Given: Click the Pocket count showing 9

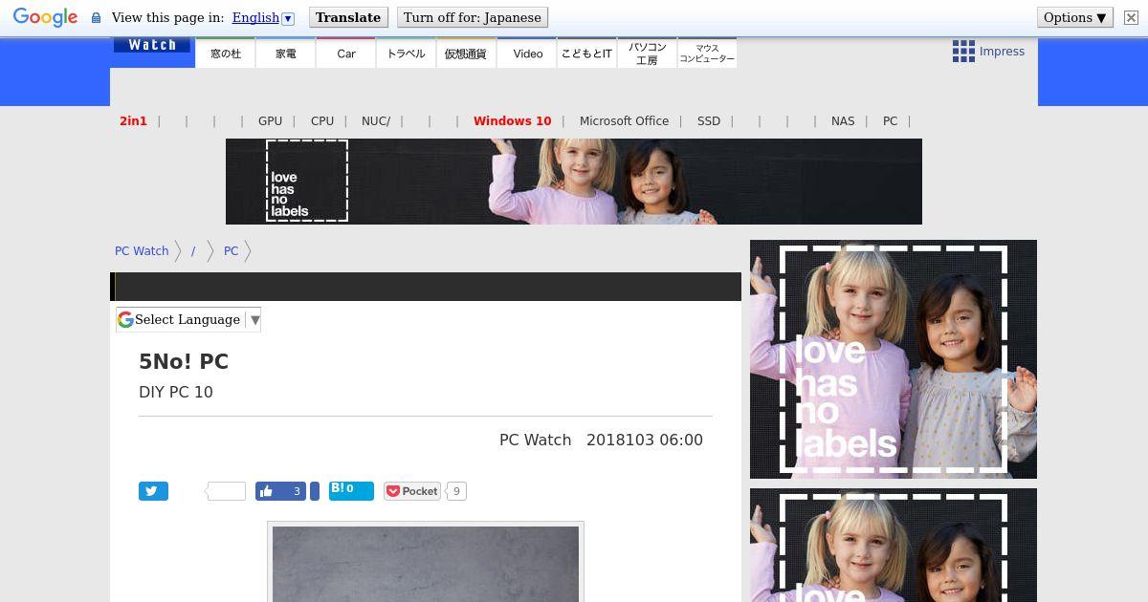Looking at the screenshot, I should point(456,491).
